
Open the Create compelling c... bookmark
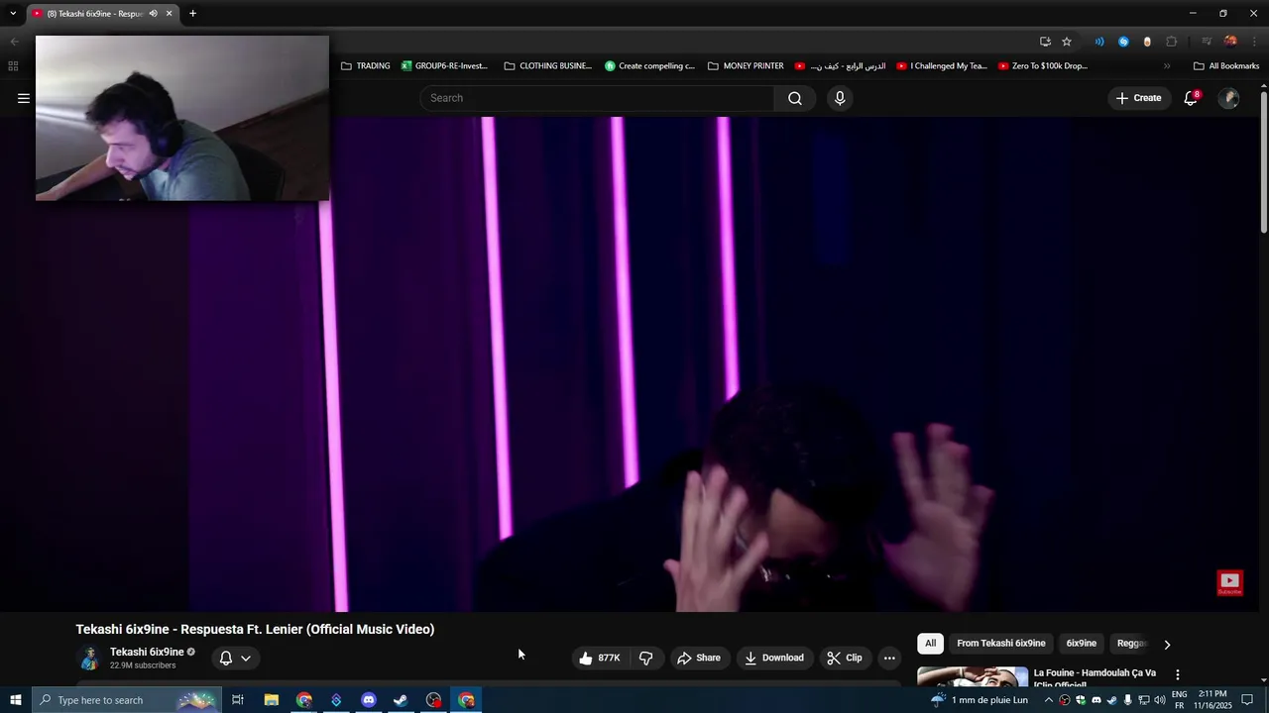coord(650,66)
